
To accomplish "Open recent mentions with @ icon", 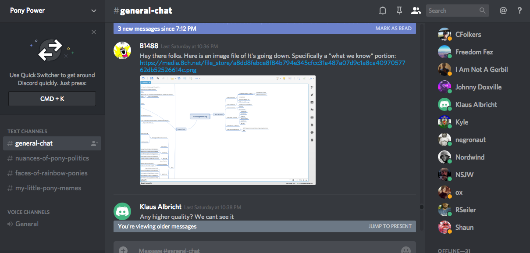I will click(x=503, y=11).
